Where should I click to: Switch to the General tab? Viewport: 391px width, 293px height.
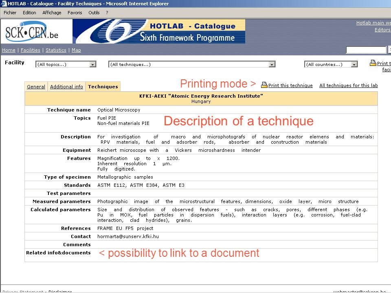pos(36,86)
